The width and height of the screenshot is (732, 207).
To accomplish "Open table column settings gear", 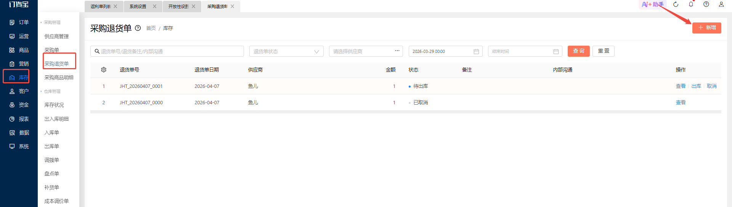I will (x=104, y=70).
